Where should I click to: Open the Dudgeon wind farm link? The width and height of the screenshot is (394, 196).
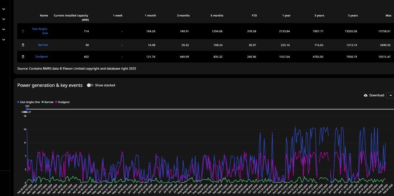click(42, 57)
